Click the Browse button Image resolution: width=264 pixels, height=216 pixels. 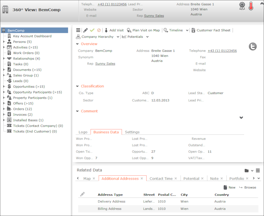[x=248, y=187]
